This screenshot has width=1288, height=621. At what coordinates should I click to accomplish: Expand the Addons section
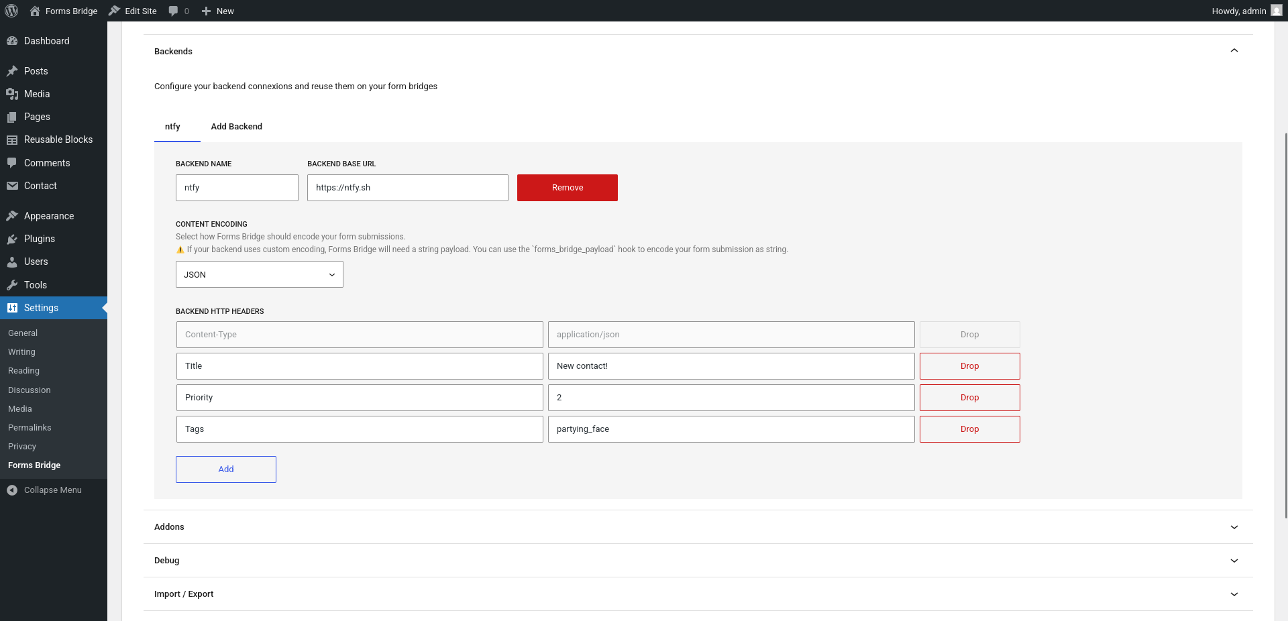click(x=698, y=527)
